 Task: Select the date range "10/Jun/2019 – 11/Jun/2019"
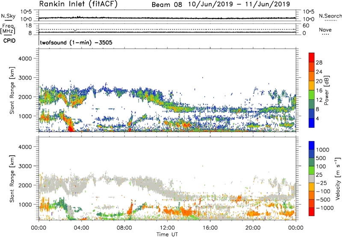239,4
